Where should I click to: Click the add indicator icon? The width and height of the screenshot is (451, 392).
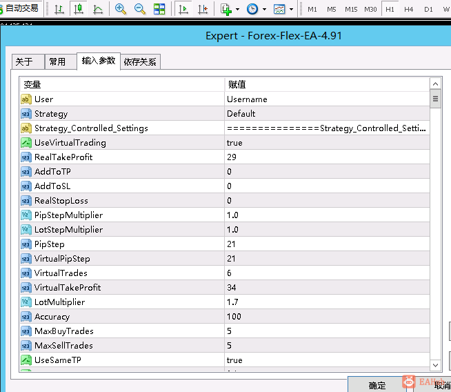(x=226, y=9)
